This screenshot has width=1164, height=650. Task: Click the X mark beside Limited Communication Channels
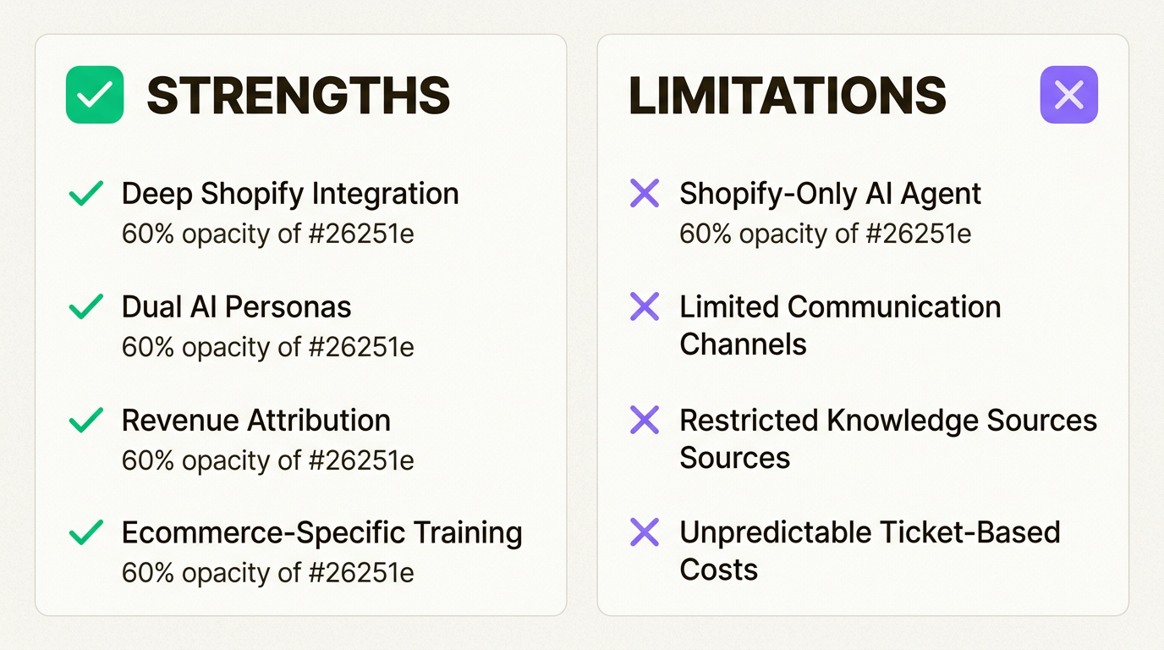tap(645, 306)
